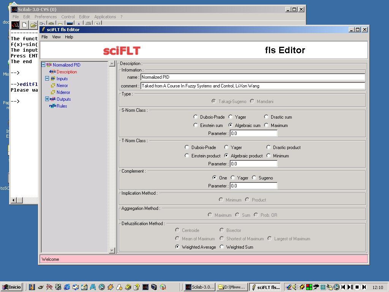Screen dimensions: 389x292
Task: Open the sciFLT editor Help menu
Action: pos(69,37)
